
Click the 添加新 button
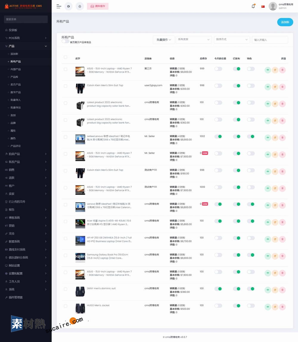[285, 22]
